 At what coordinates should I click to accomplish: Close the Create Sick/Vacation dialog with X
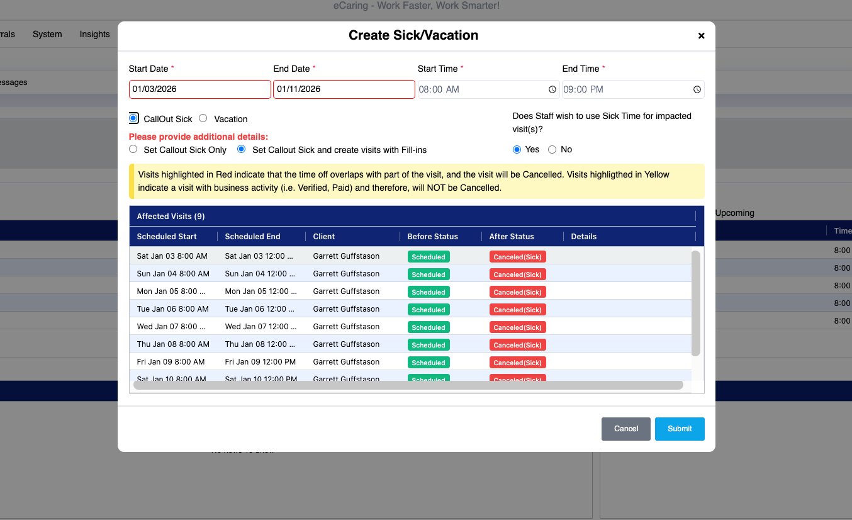coord(701,36)
